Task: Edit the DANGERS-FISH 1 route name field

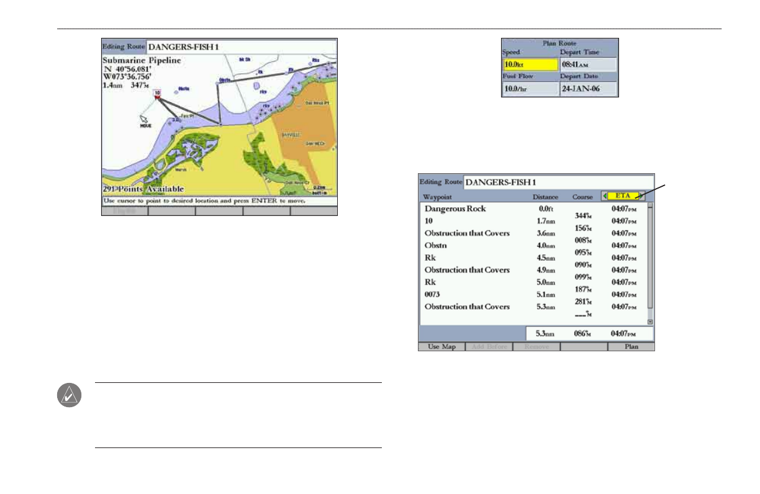Action: click(558, 182)
